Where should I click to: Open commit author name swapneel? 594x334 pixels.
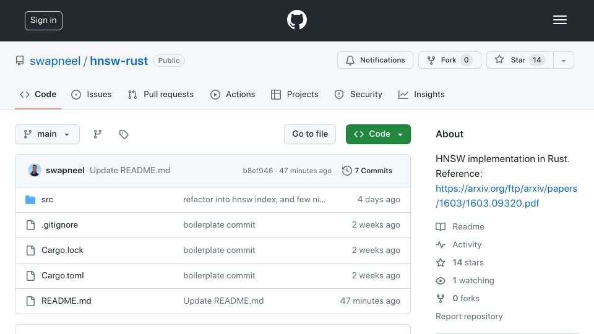[65, 171]
